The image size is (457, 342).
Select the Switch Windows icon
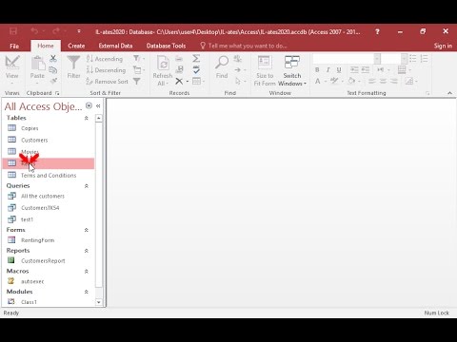pos(292,62)
